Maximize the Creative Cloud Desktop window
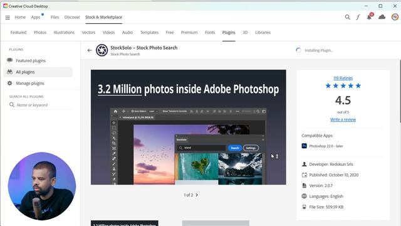Image resolution: width=401 pixels, height=226 pixels. (x=380, y=6)
